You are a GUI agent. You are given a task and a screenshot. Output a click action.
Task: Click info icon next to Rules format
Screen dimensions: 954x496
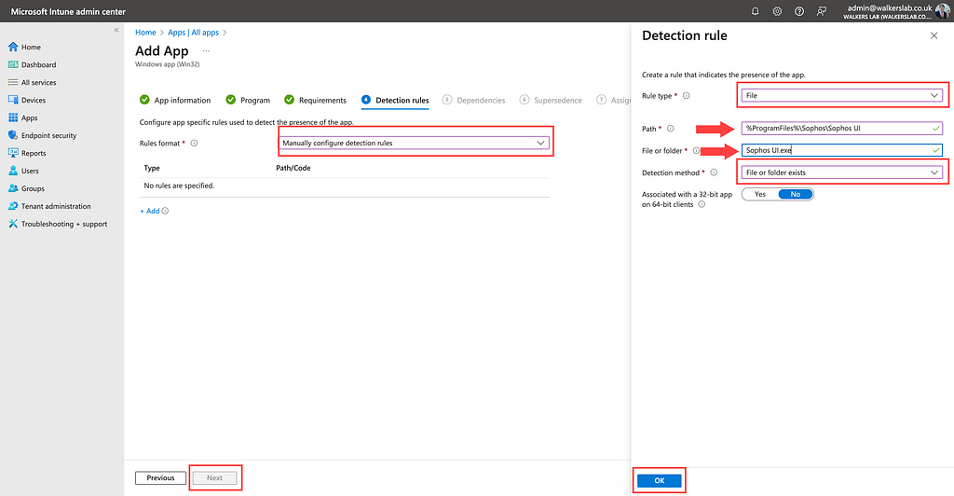194,144
